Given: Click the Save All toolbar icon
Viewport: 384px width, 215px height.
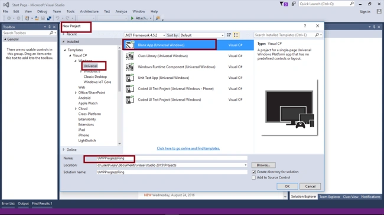Looking at the screenshot, I should (x=49, y=18).
